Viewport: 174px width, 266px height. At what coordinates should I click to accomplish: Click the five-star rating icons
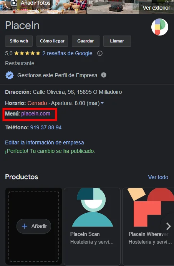click(x=27, y=53)
